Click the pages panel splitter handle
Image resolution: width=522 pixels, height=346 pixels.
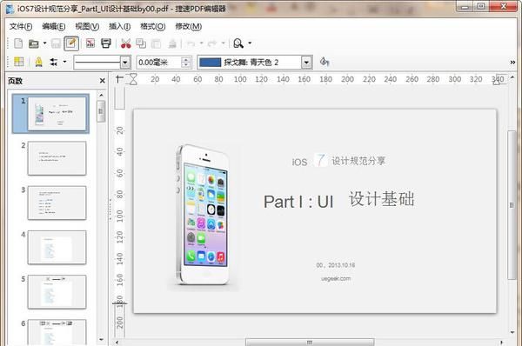pos(110,210)
